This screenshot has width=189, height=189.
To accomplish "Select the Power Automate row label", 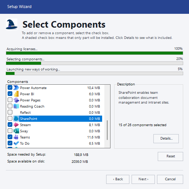I will click(33, 88).
